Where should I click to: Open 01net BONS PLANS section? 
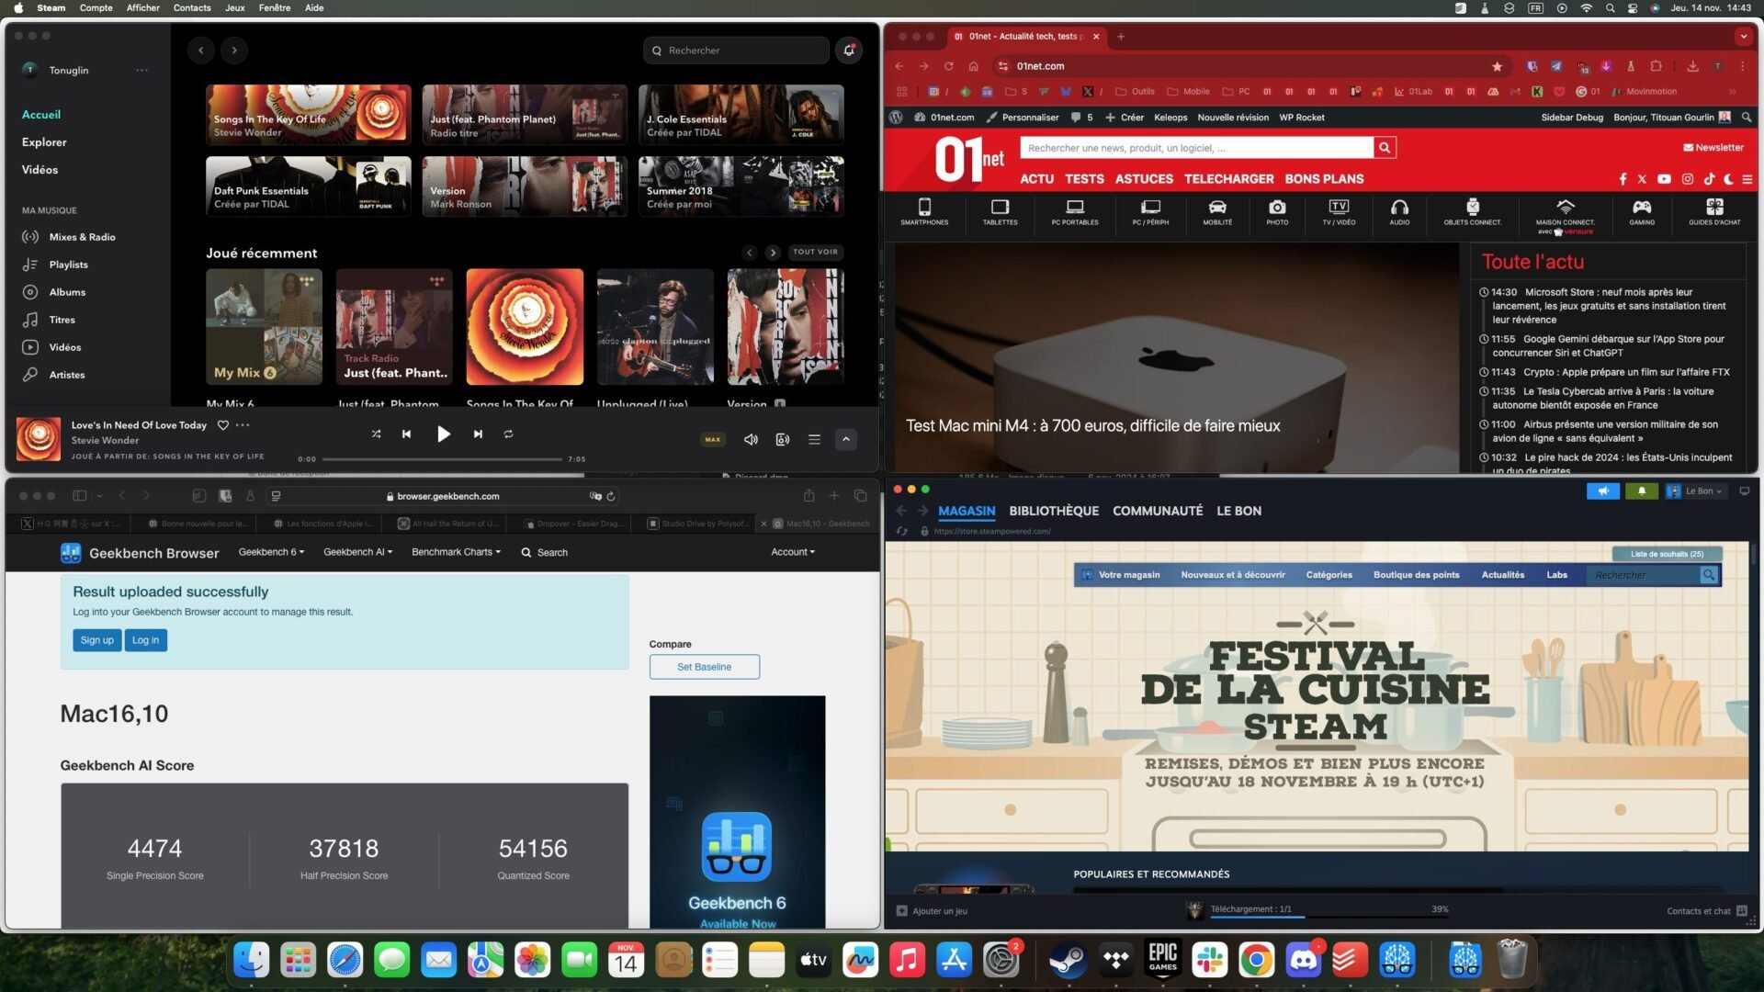click(1324, 179)
